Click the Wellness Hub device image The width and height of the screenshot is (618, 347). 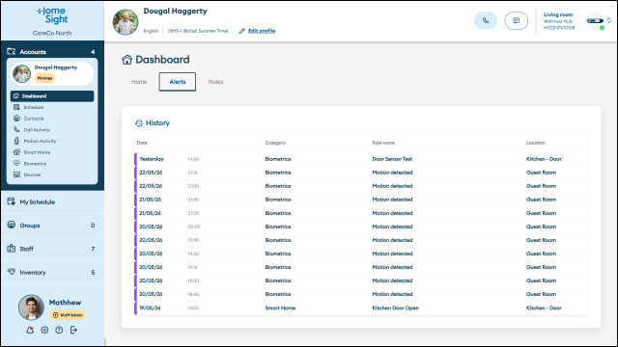point(595,21)
